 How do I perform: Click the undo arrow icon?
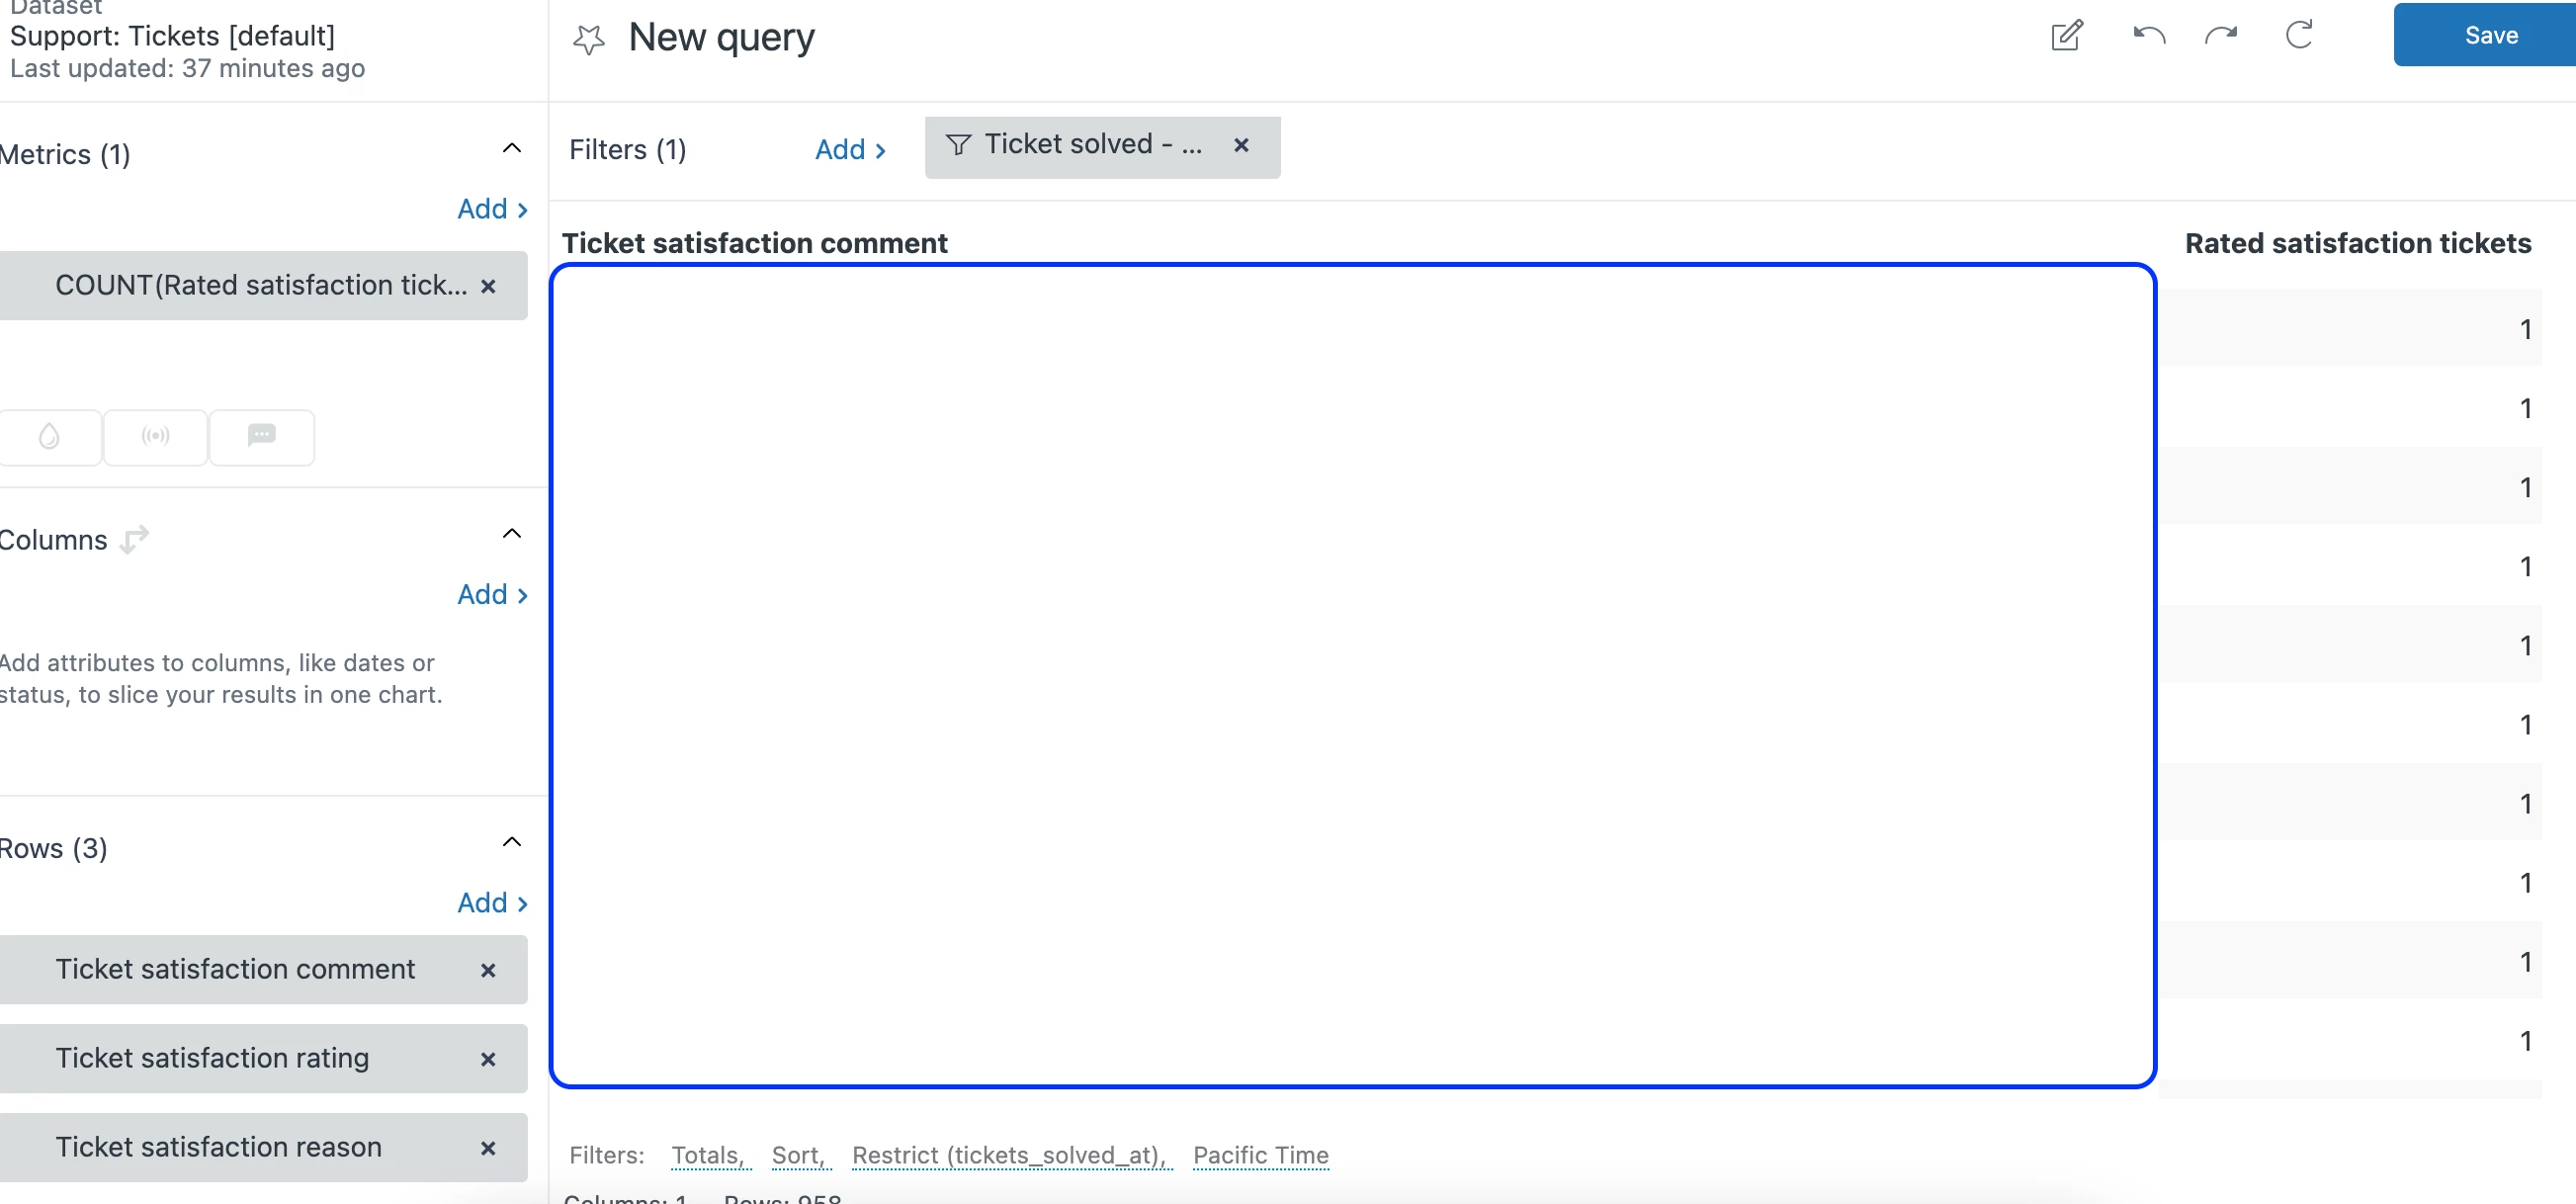tap(2148, 36)
